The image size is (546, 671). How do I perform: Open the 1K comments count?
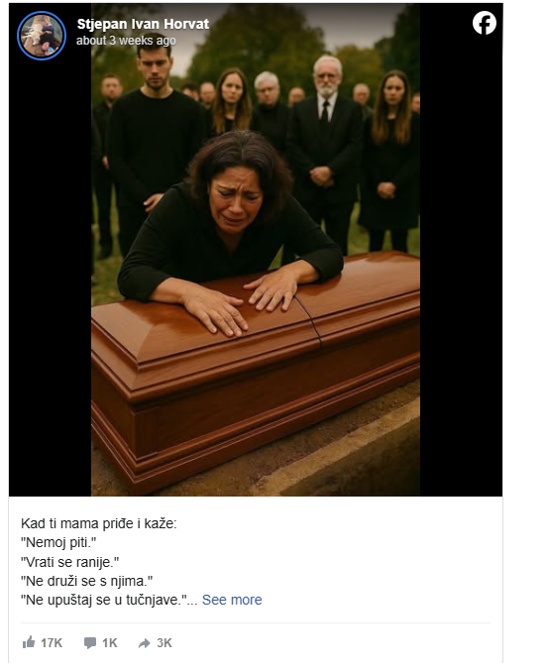pos(110,643)
